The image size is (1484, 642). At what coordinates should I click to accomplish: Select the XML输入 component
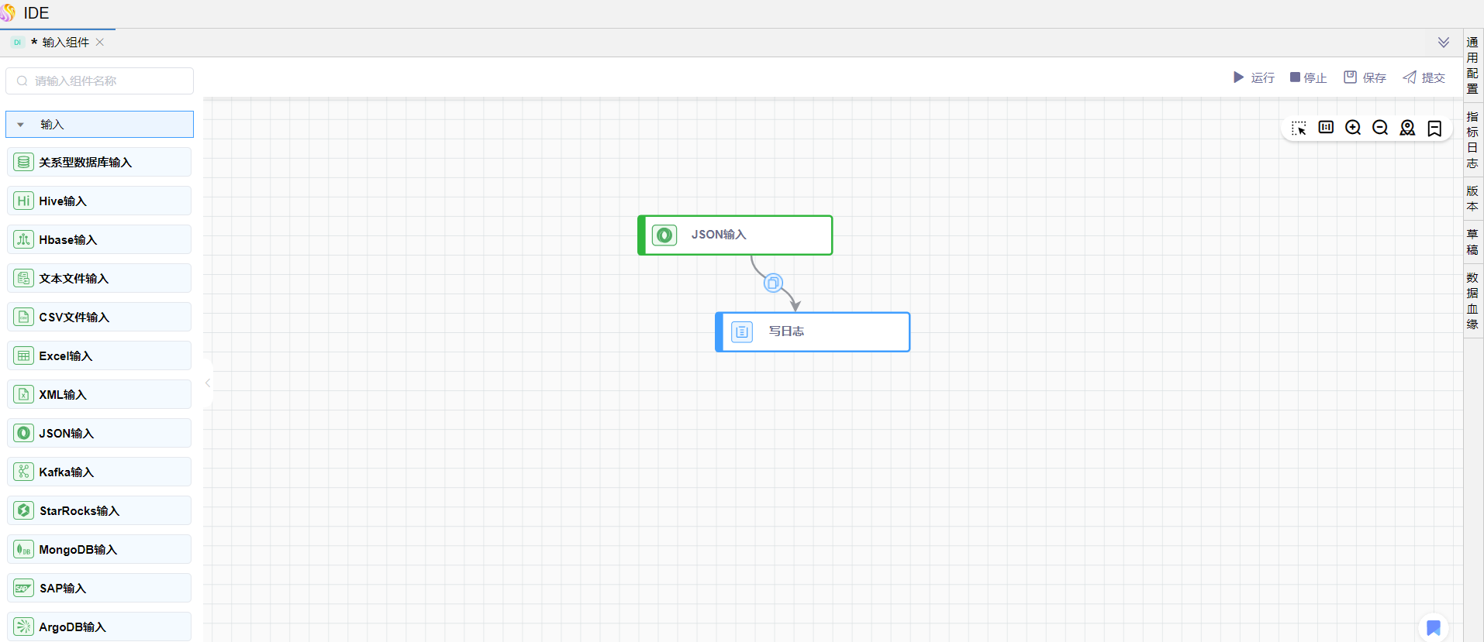[99, 394]
